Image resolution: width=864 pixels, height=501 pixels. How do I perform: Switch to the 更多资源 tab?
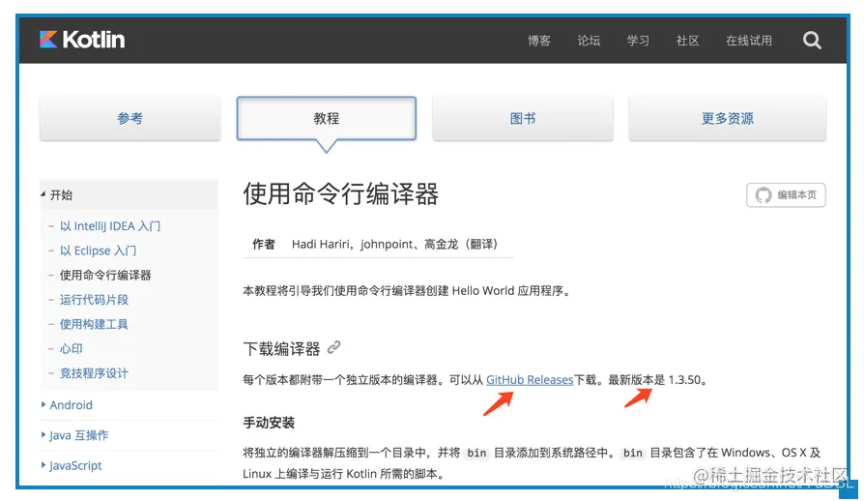[x=728, y=119]
